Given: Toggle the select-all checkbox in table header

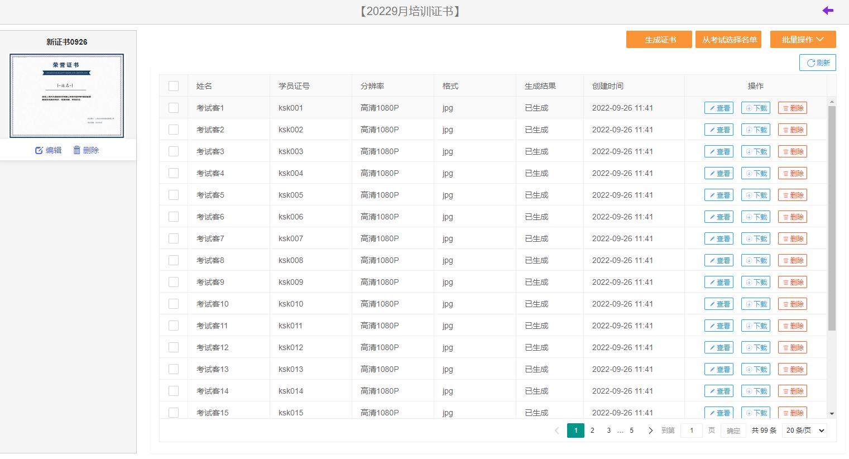Looking at the screenshot, I should coord(174,86).
